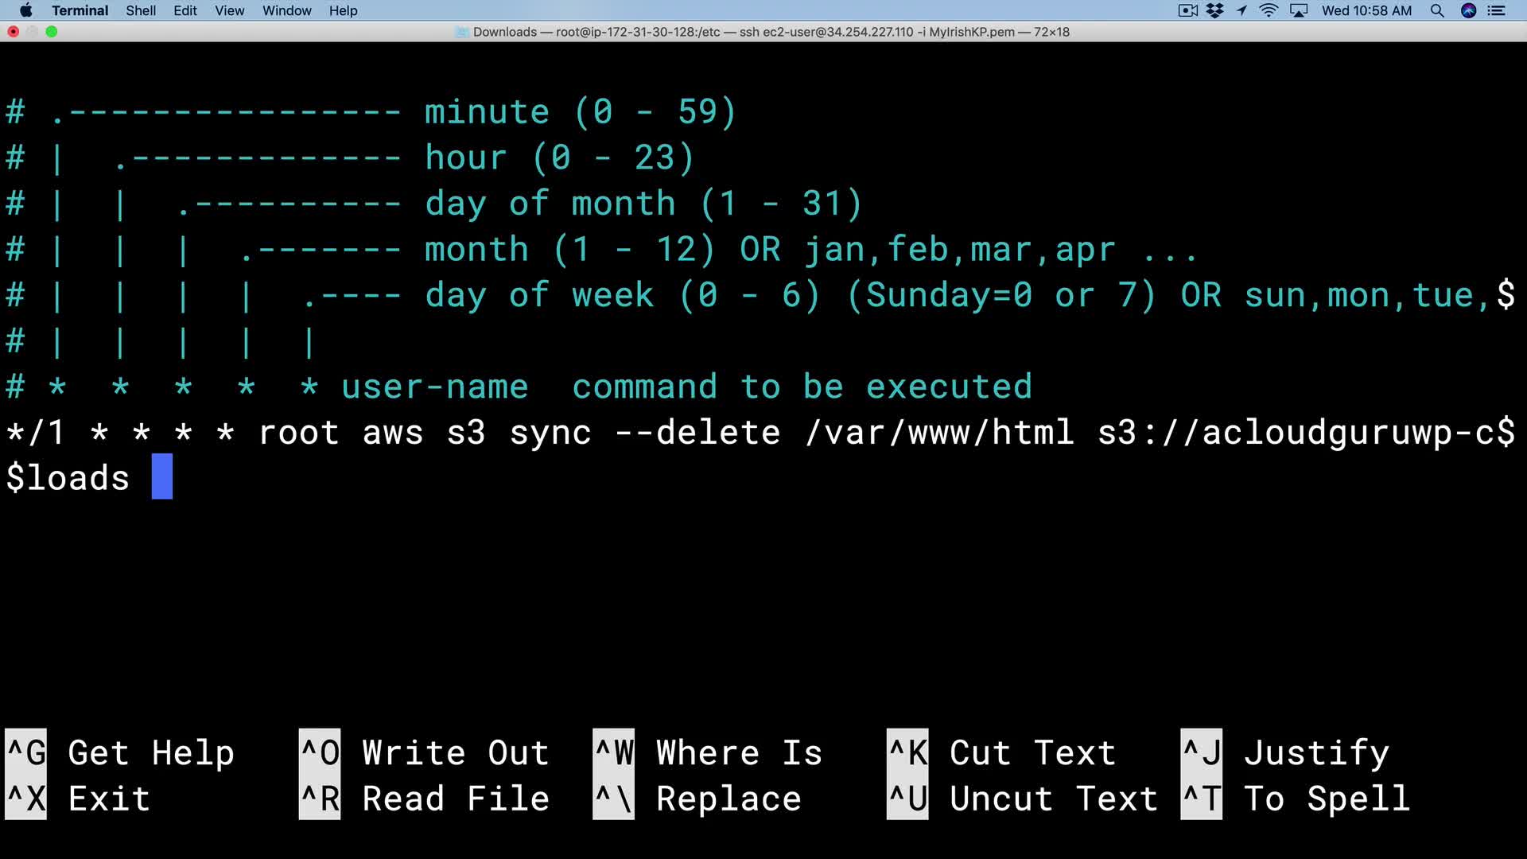The height and width of the screenshot is (859, 1527).
Task: Open the Shell menu
Action: [x=141, y=10]
